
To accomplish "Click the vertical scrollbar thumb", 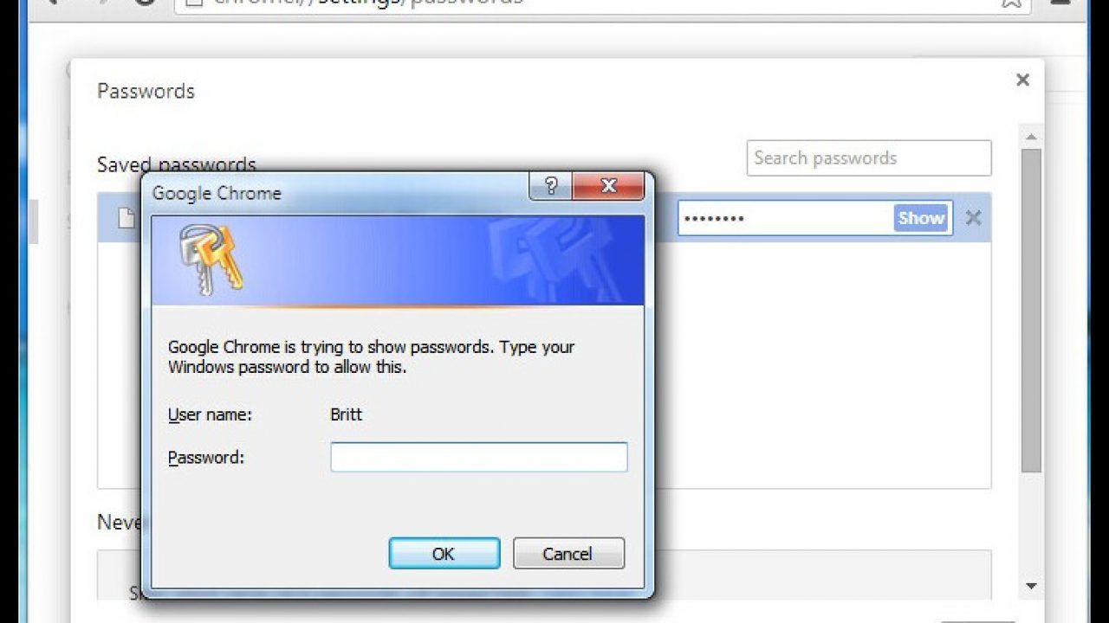I will click(x=1031, y=310).
